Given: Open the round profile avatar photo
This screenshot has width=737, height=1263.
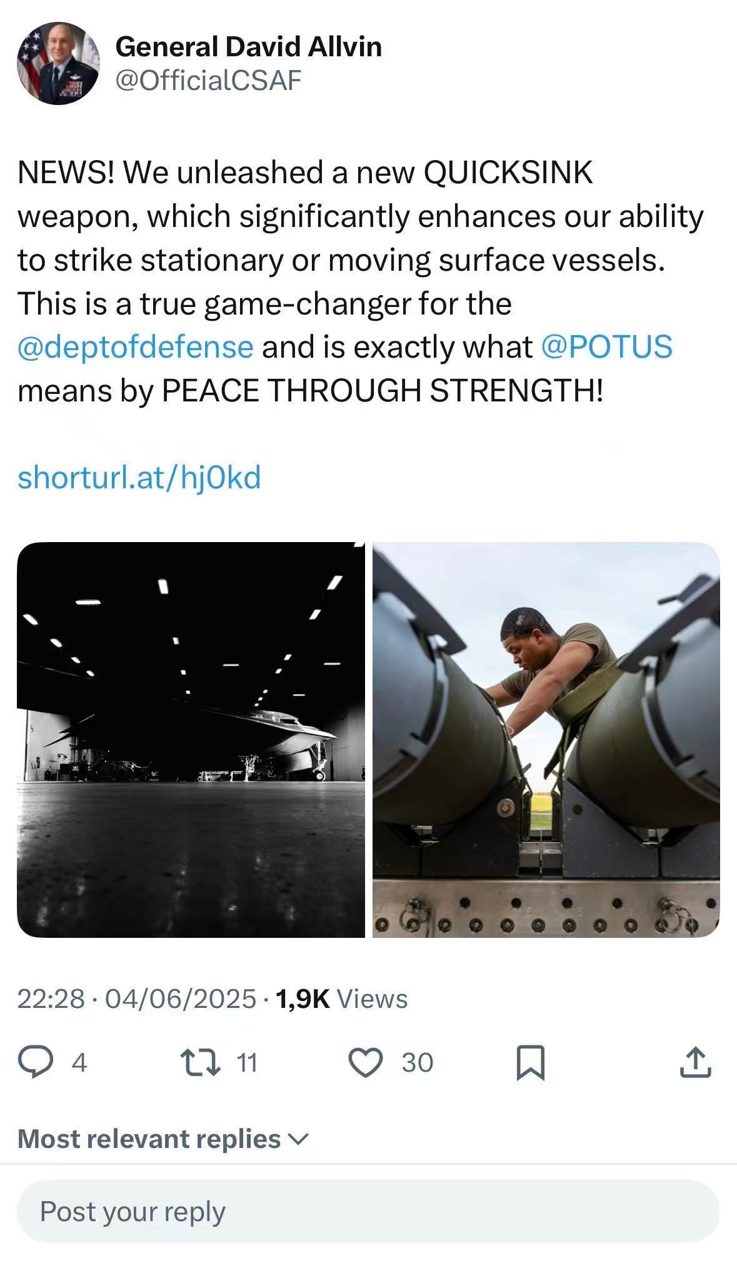Looking at the screenshot, I should point(58,63).
